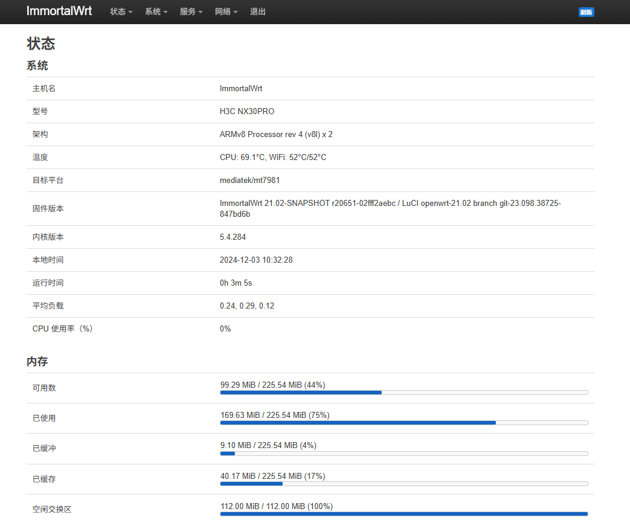
Task: Click the 已缓冲 memory label
Action: click(x=44, y=448)
